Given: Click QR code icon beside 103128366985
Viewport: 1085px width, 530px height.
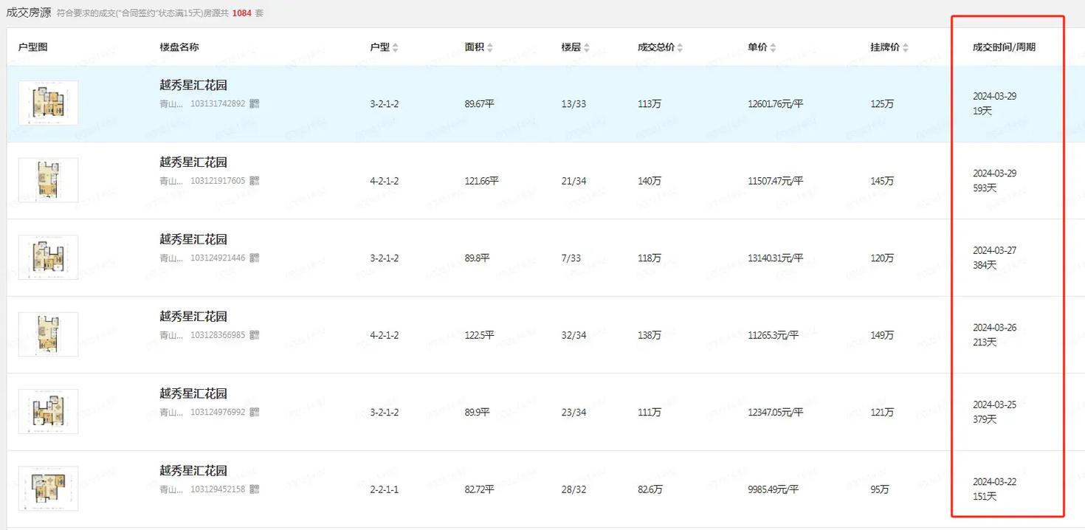Looking at the screenshot, I should (x=255, y=335).
